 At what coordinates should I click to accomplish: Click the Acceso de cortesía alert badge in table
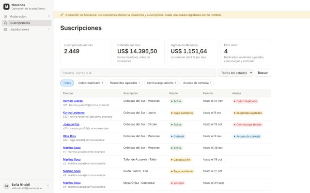click(x=247, y=136)
